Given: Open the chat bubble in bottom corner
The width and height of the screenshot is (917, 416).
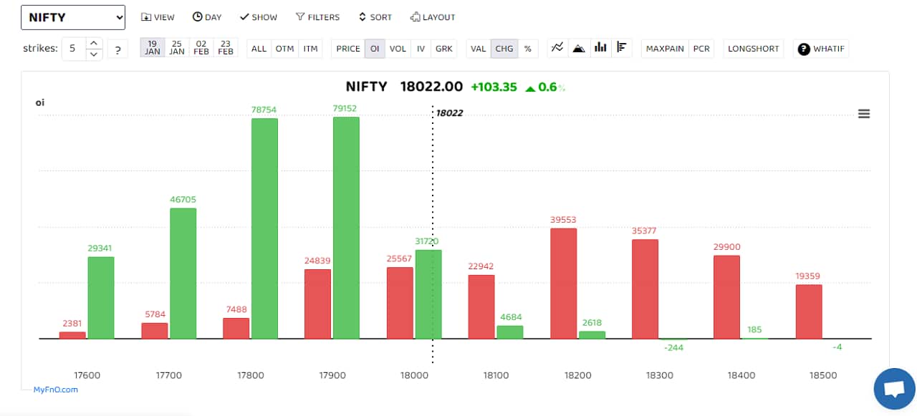Looking at the screenshot, I should pos(893,388).
